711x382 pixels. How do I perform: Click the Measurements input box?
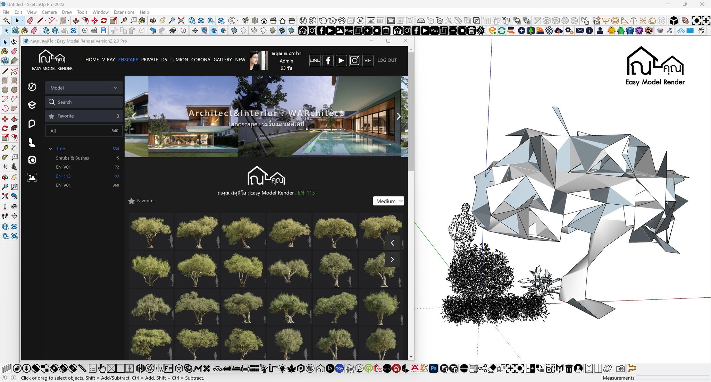(672, 378)
